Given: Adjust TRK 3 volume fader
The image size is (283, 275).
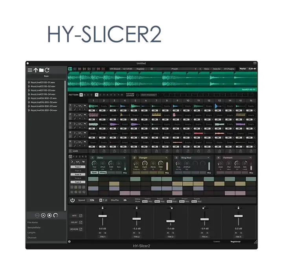Looking at the screenshot, I should point(171,221).
